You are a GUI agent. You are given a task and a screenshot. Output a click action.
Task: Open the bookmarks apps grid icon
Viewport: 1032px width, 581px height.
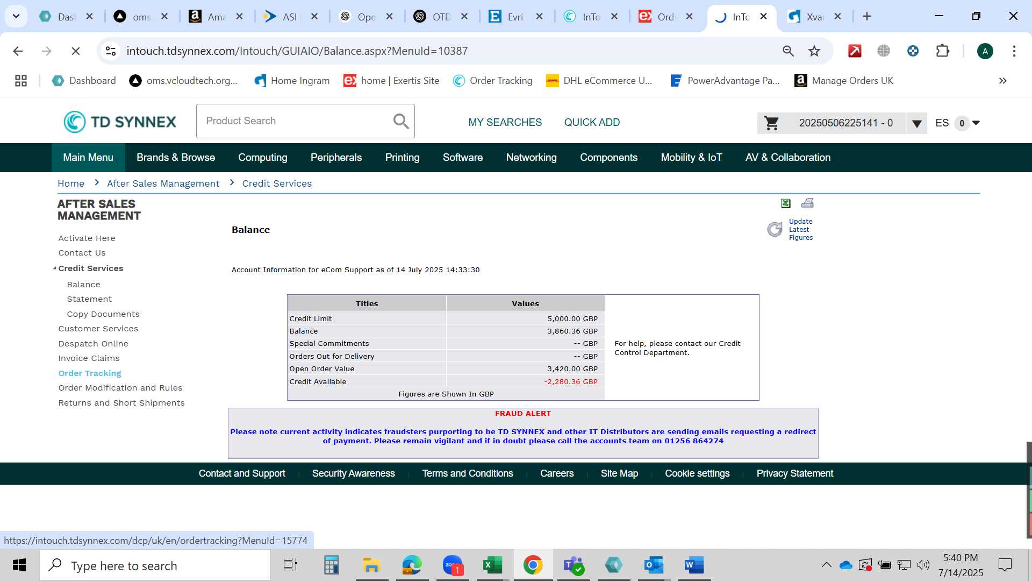click(x=21, y=81)
